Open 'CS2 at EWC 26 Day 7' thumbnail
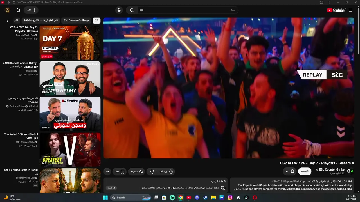The height and width of the screenshot is (202, 360). tap(70, 43)
